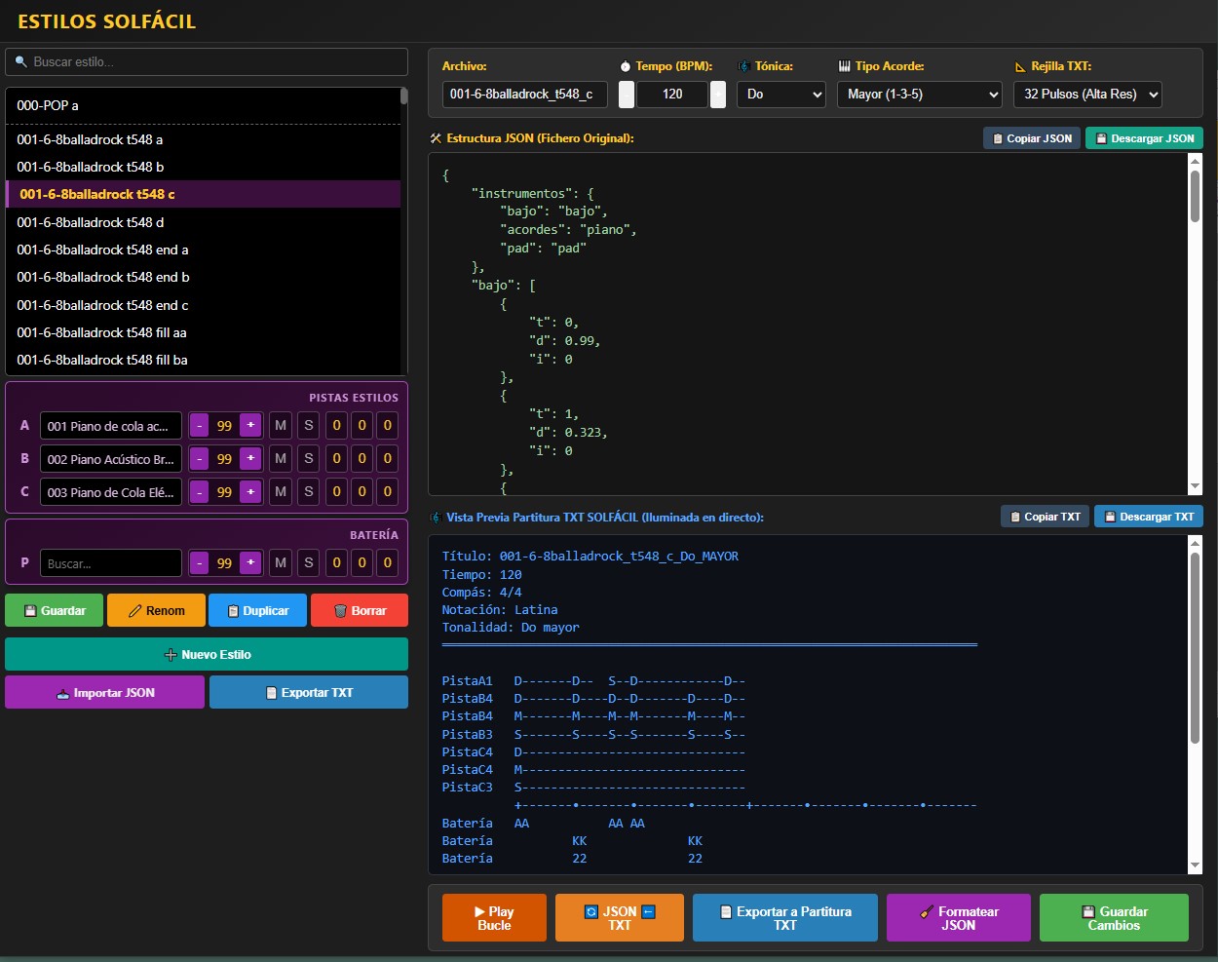Open the Tónica dropdown showing Do
The height and width of the screenshot is (962, 1218).
click(781, 94)
